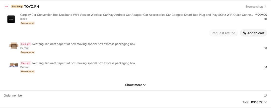Open first Rectangular kraft paper box title

[84, 44]
